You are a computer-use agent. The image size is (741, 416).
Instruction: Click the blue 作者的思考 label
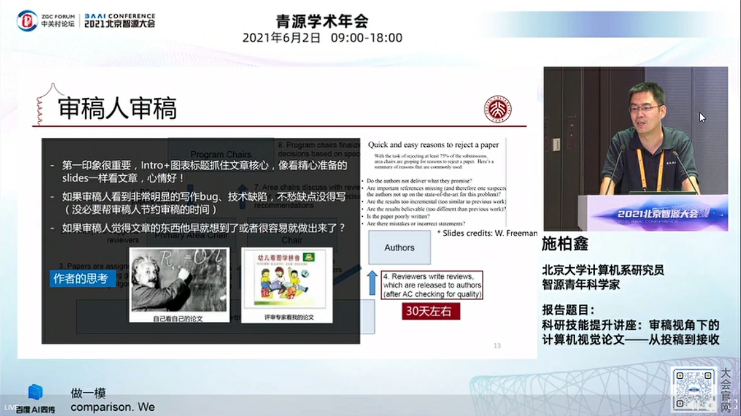click(81, 279)
